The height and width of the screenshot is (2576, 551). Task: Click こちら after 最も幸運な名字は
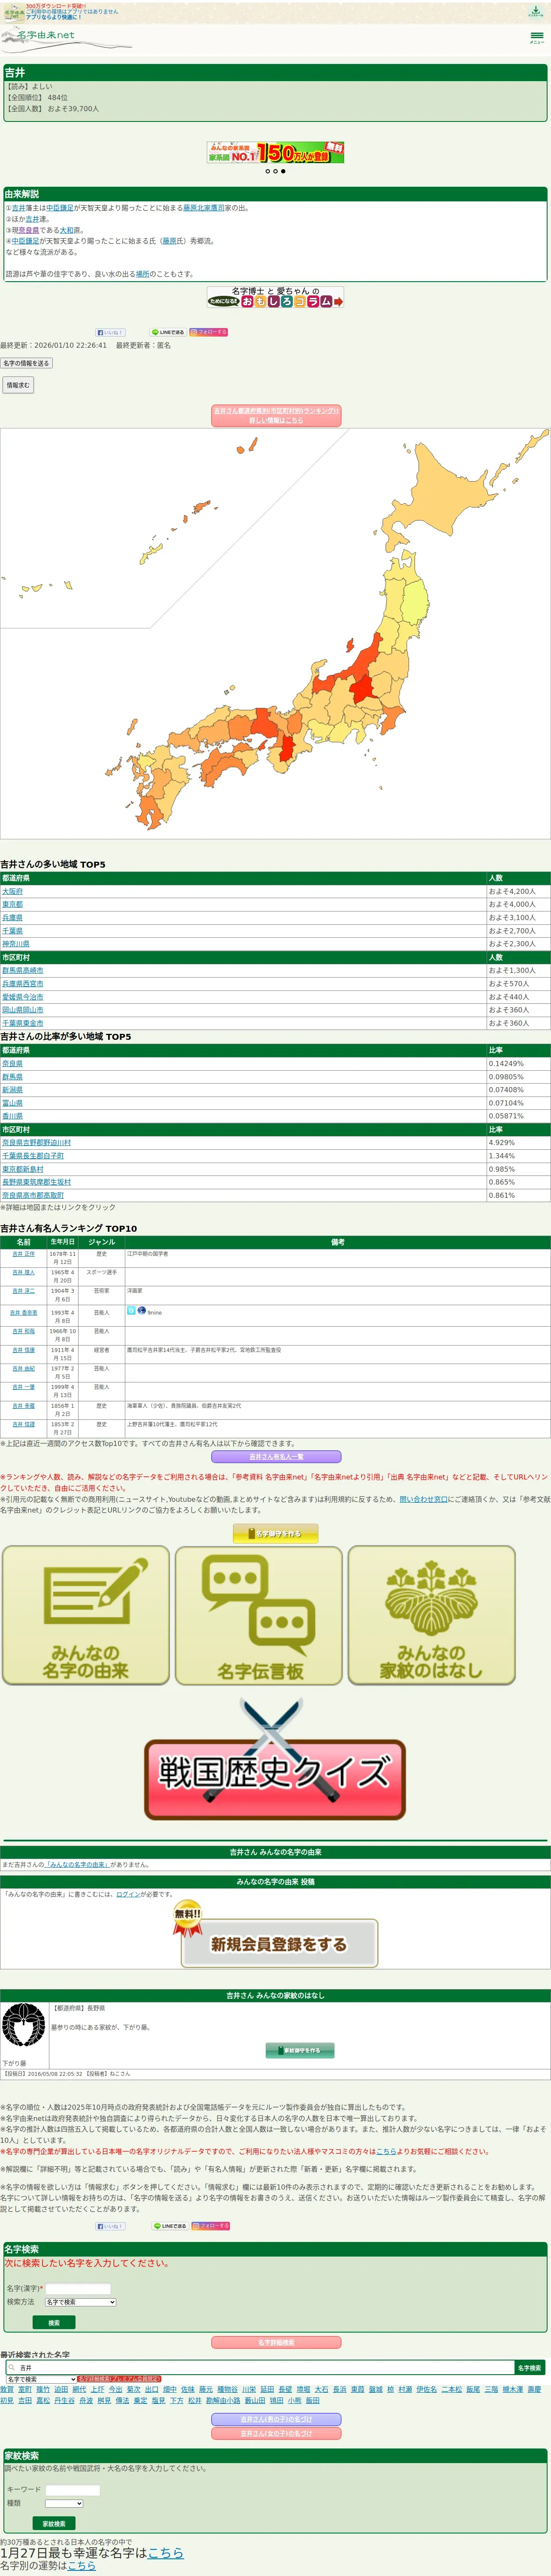coord(166,2553)
